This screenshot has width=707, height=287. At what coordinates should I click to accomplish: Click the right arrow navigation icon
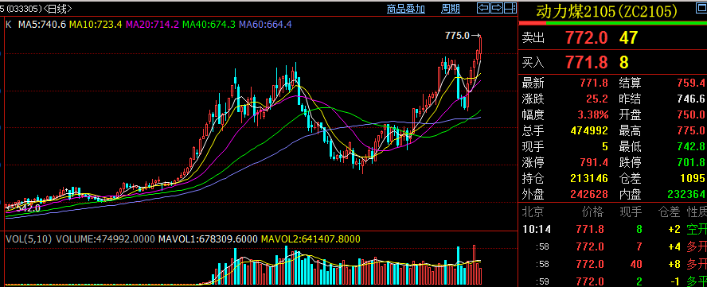point(497,8)
